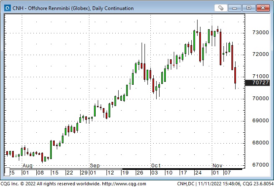Click the long green candle on August 15
The height and width of the screenshot is (187, 274).
[51, 149]
